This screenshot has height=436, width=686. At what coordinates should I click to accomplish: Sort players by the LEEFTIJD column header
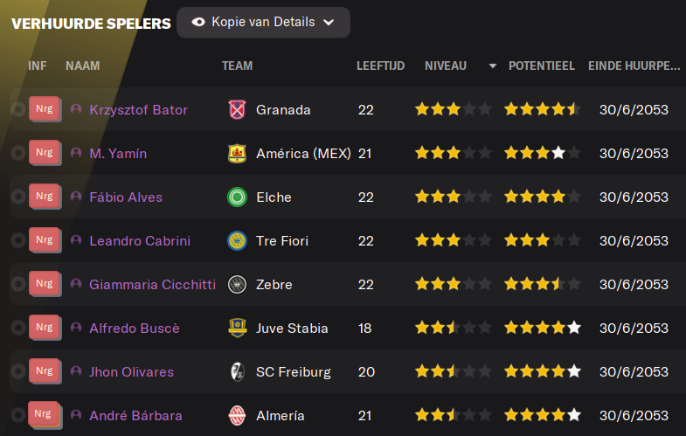coord(380,66)
